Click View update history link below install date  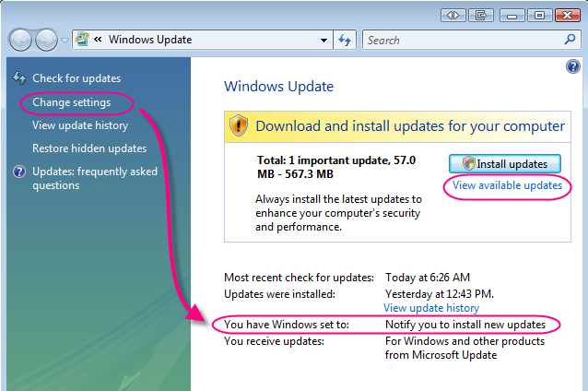point(431,308)
